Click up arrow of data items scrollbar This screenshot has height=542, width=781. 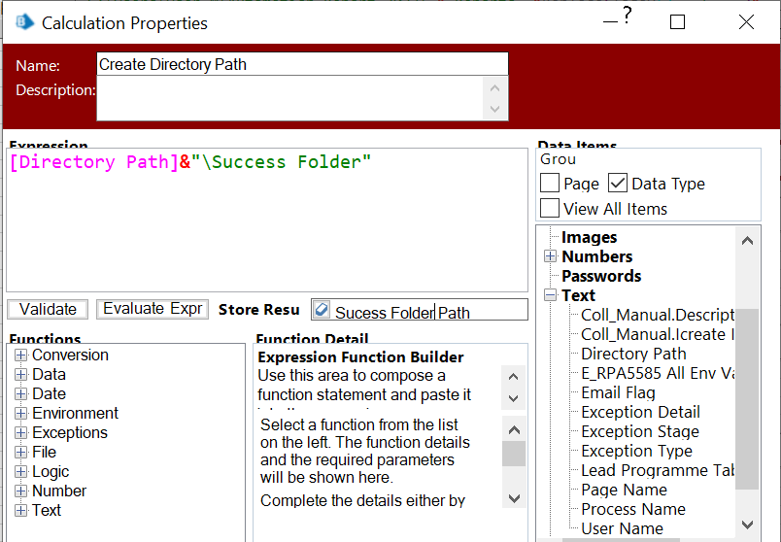(747, 241)
